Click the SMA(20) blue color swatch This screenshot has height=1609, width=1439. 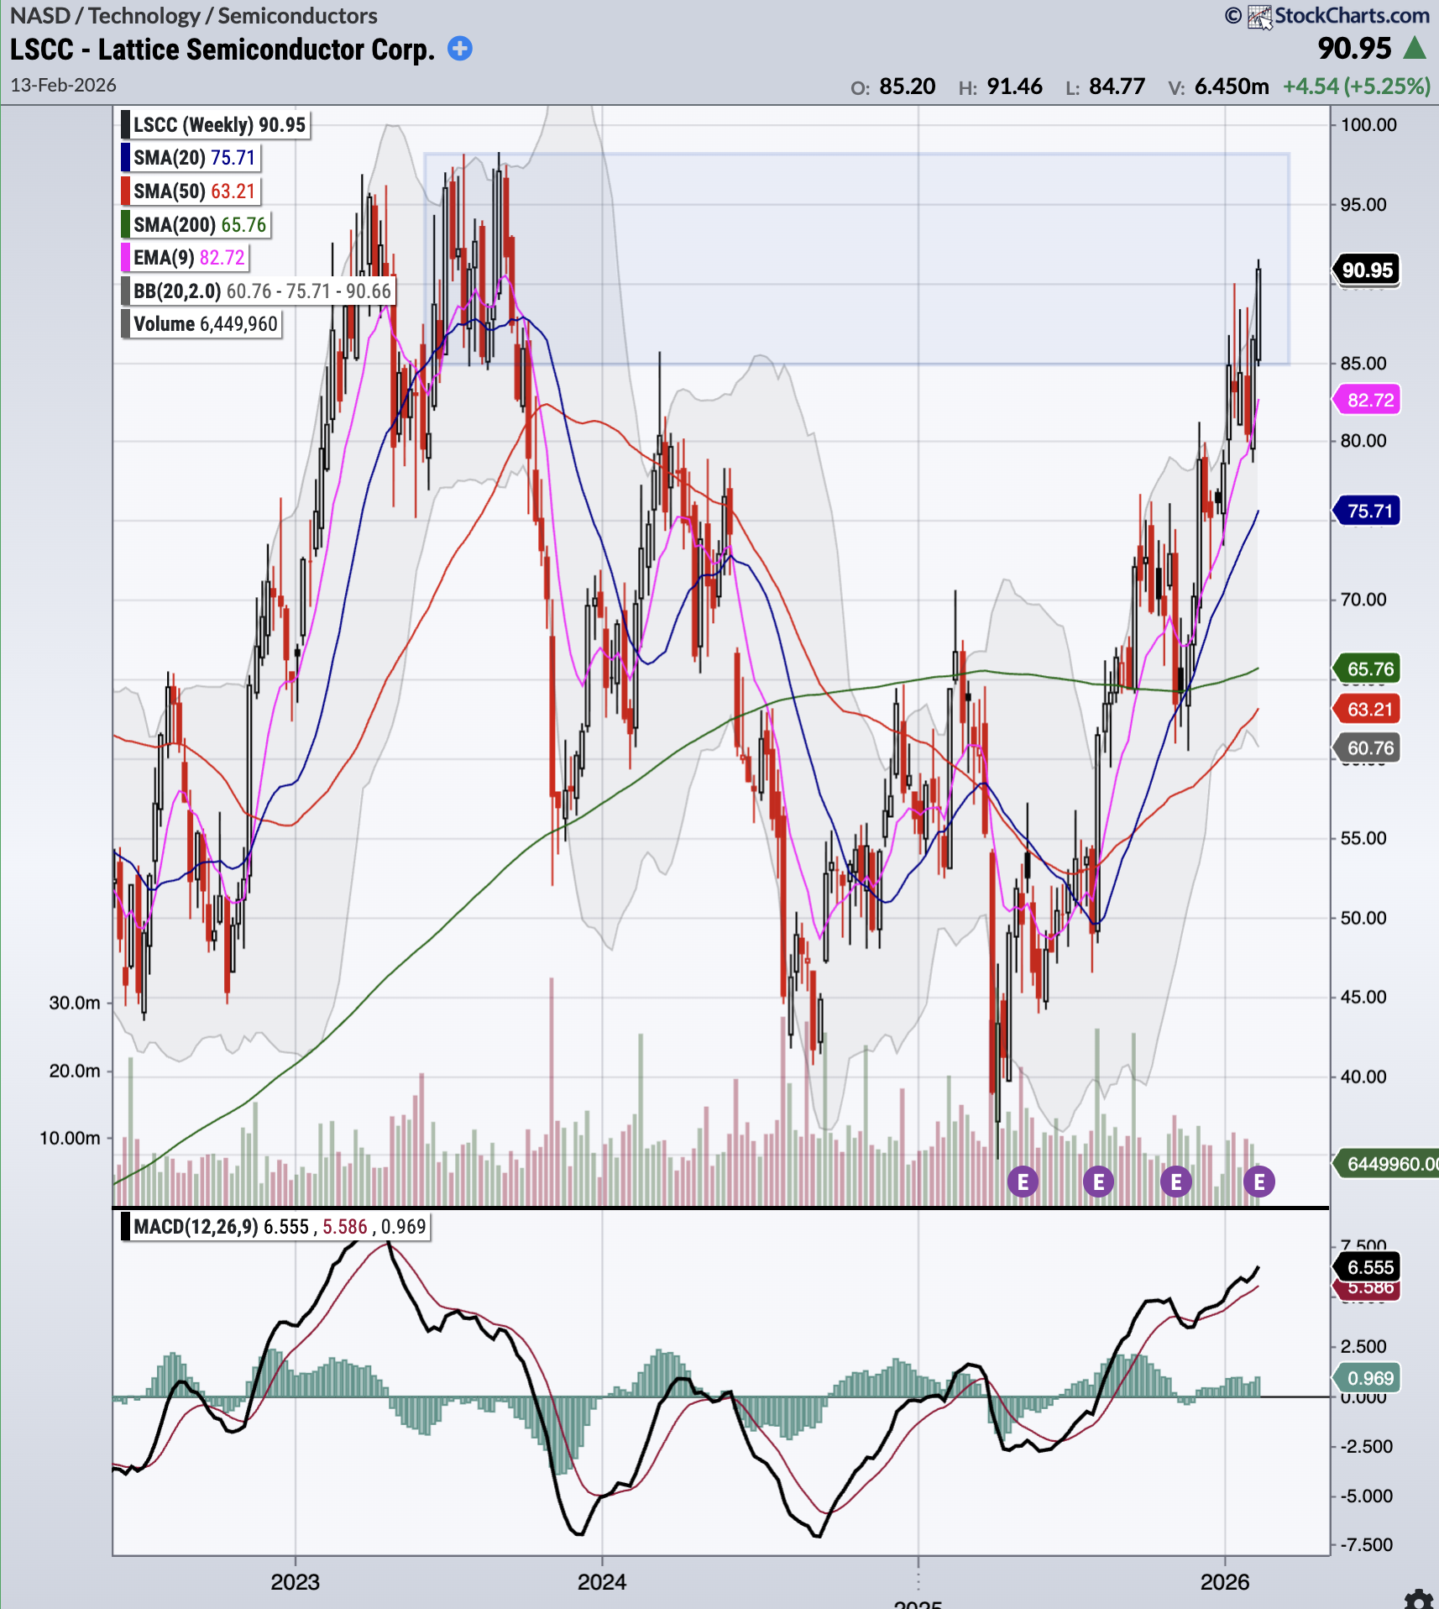click(x=126, y=158)
